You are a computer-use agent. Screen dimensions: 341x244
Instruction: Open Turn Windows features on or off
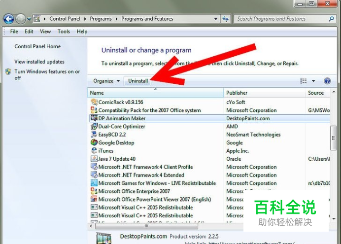47,74
